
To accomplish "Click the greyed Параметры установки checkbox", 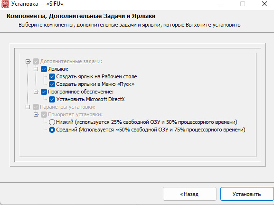I will (x=36, y=107).
